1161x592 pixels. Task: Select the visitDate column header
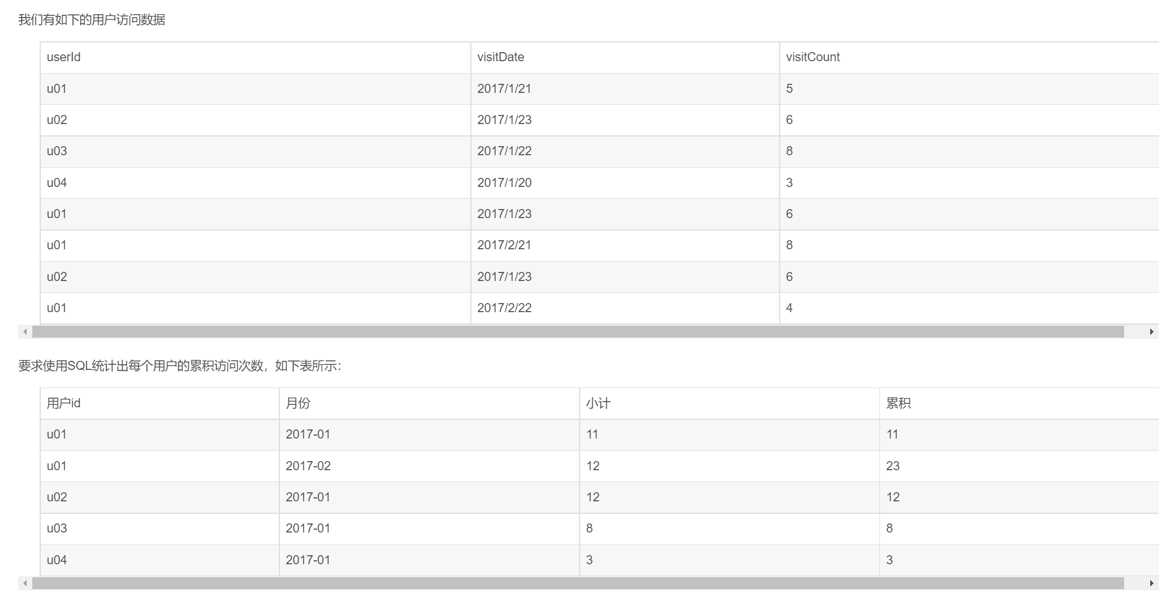500,57
